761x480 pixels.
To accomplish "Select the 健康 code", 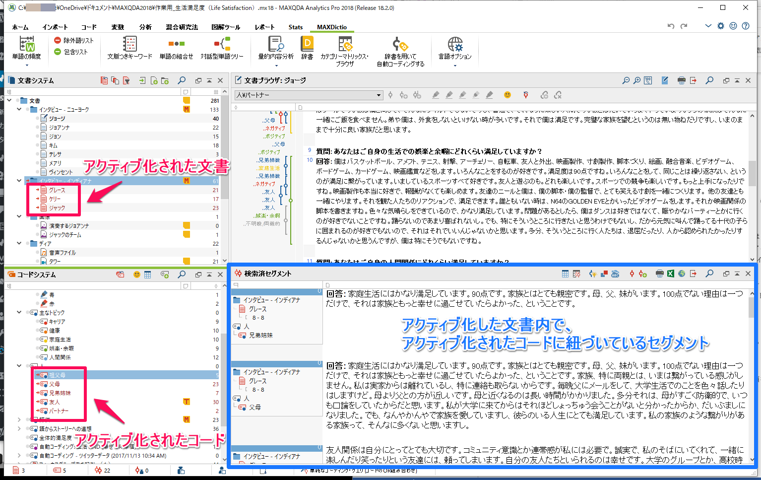I will pos(54,330).
